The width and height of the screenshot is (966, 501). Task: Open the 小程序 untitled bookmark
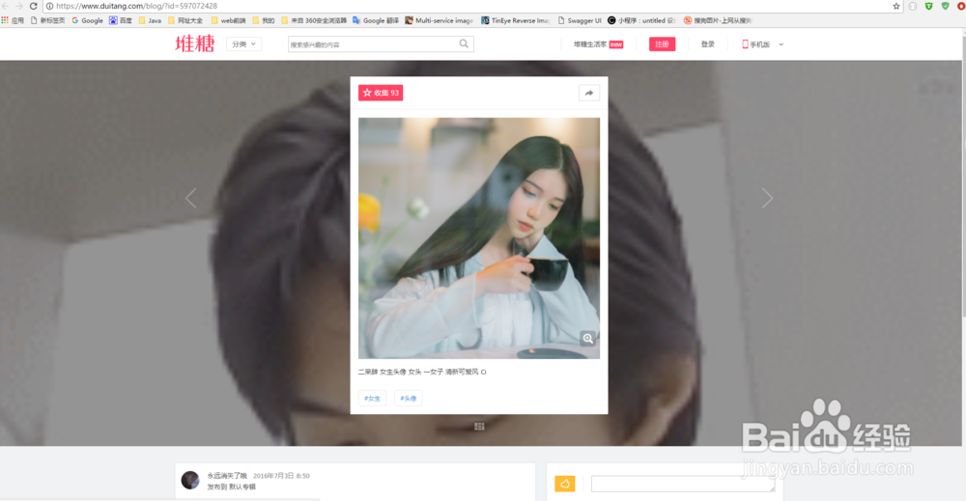pos(641,20)
